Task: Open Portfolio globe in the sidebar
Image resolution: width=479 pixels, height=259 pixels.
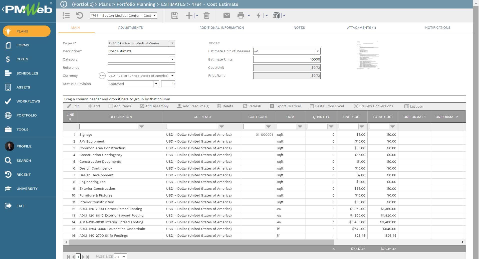Action: (21, 115)
